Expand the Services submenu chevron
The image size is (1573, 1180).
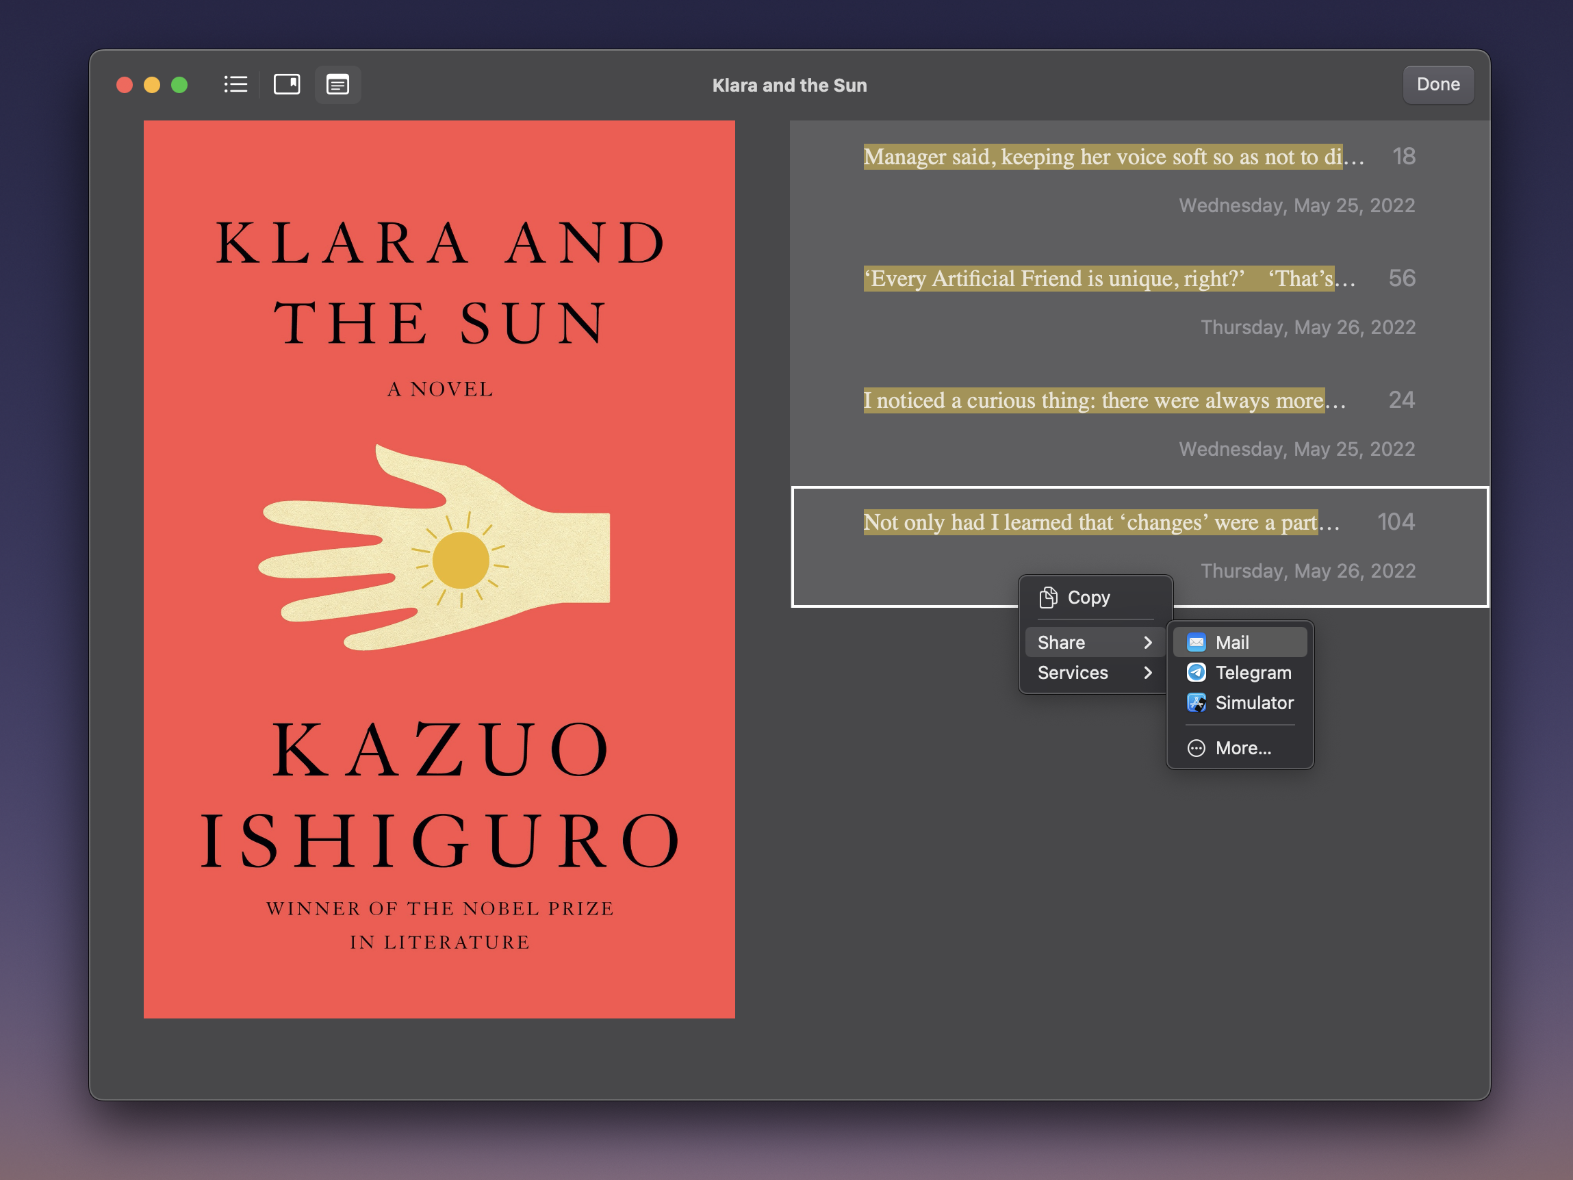coord(1147,672)
